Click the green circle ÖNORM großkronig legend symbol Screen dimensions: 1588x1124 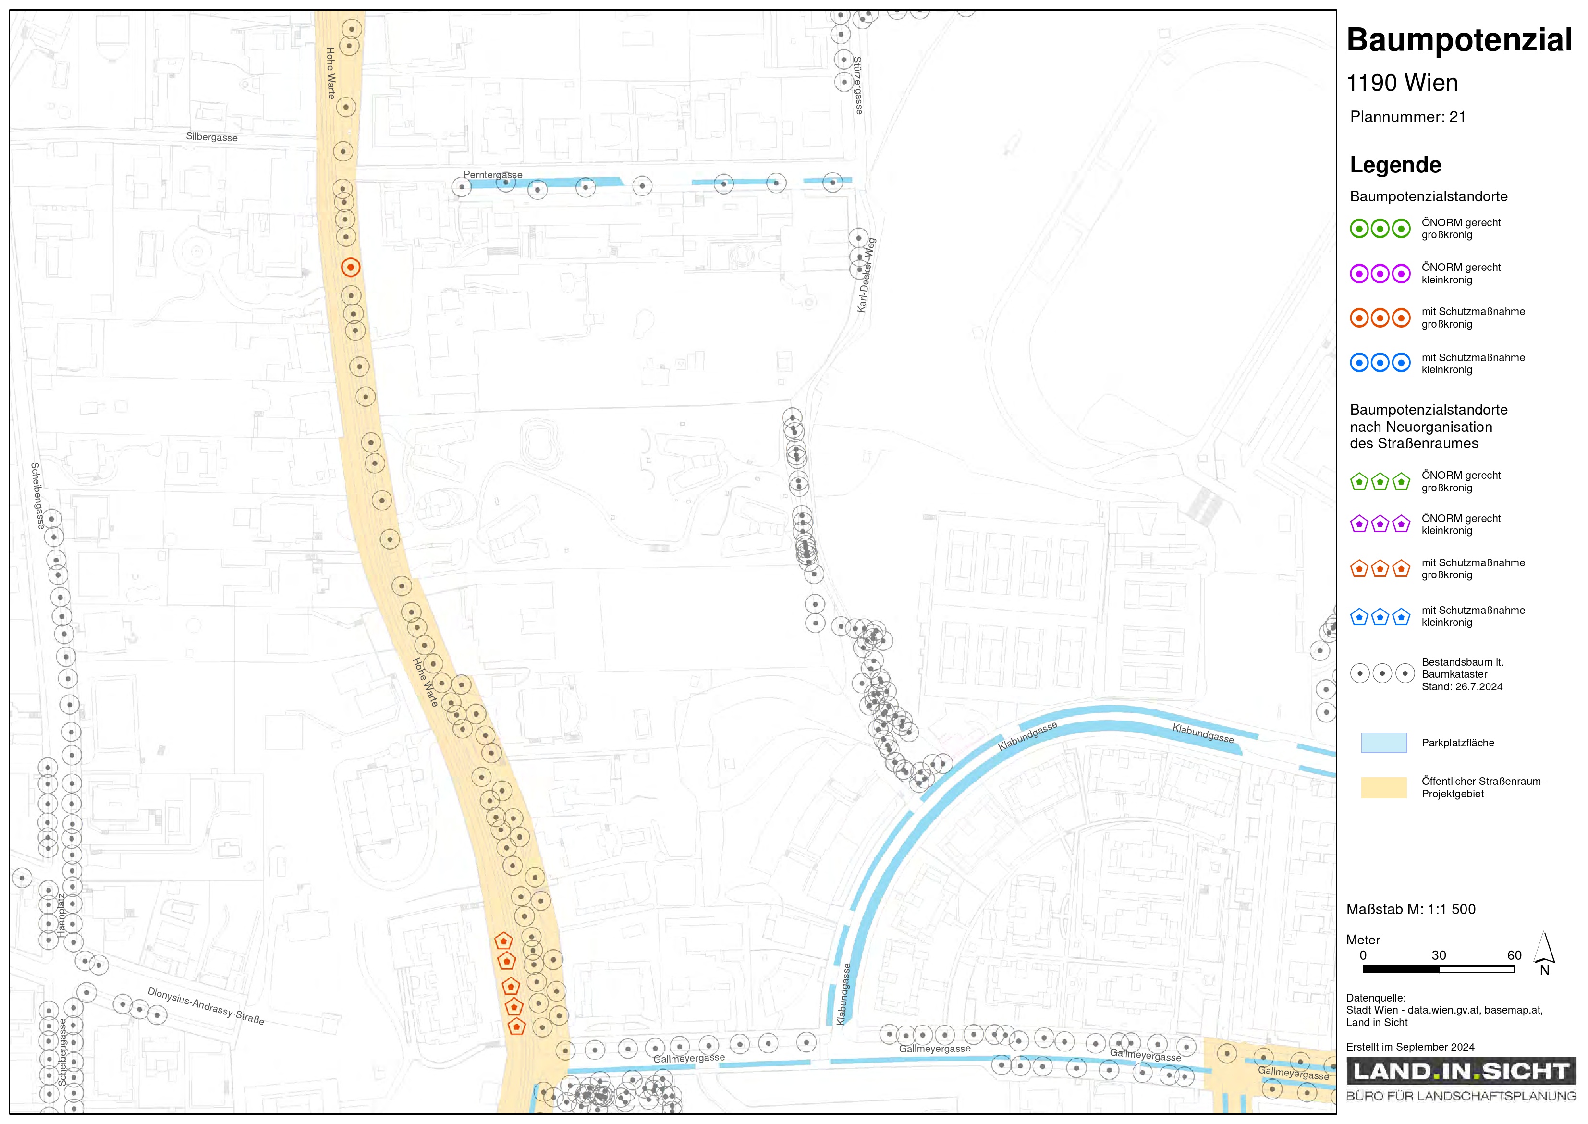(1380, 228)
